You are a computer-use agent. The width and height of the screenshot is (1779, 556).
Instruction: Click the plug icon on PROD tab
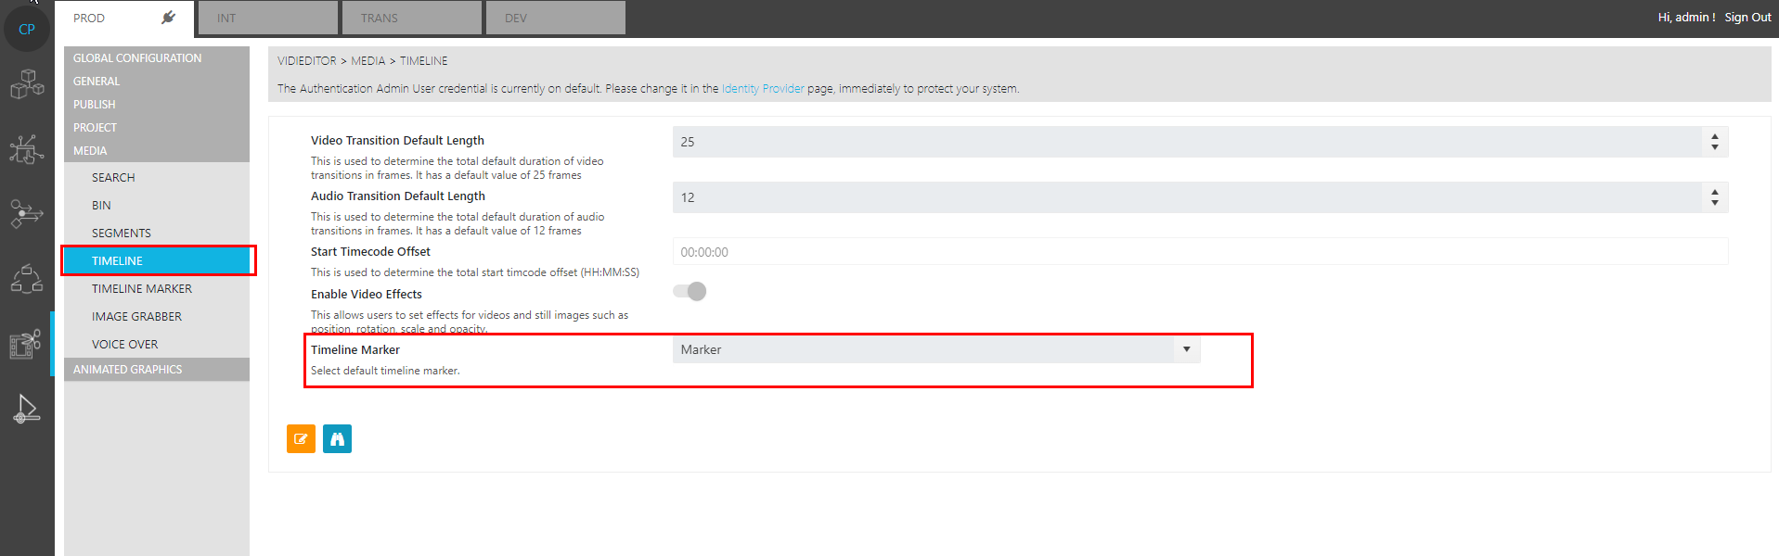pyautogui.click(x=168, y=18)
